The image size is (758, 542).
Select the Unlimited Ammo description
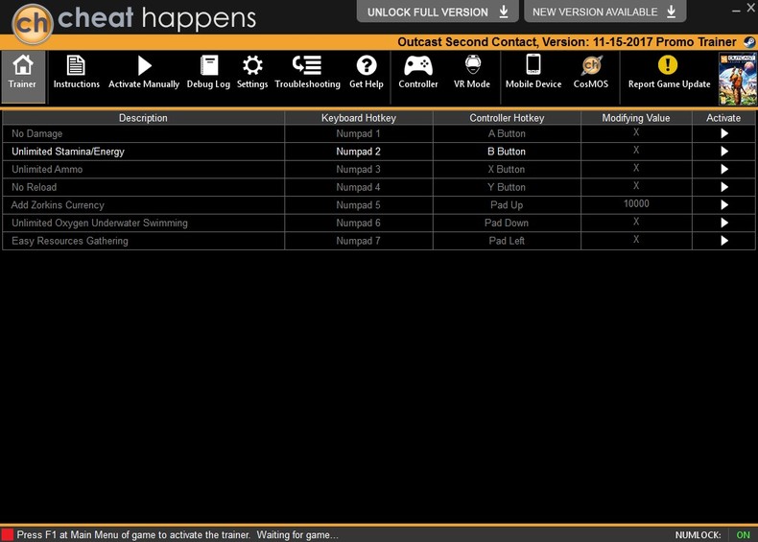pyautogui.click(x=47, y=170)
